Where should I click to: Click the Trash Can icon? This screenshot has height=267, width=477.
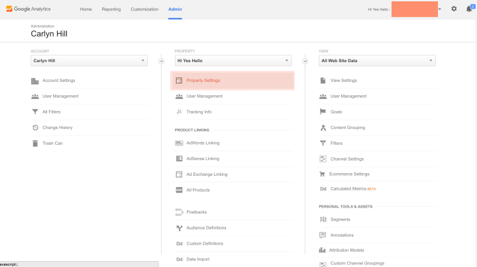click(x=35, y=143)
